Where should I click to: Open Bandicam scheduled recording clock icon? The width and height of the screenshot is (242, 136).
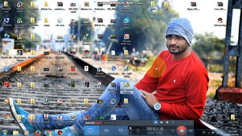(167, 122)
